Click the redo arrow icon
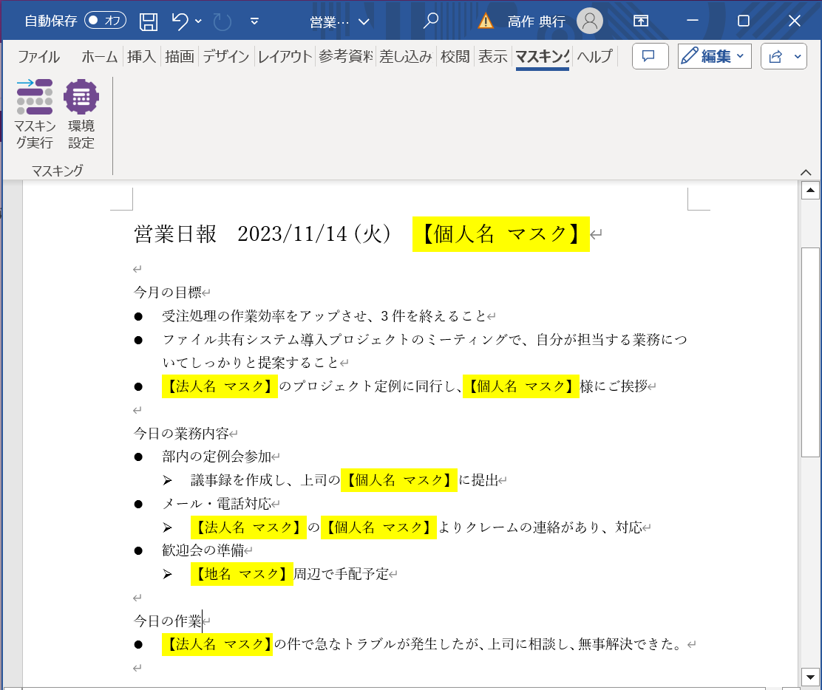The height and width of the screenshot is (690, 822). click(223, 21)
